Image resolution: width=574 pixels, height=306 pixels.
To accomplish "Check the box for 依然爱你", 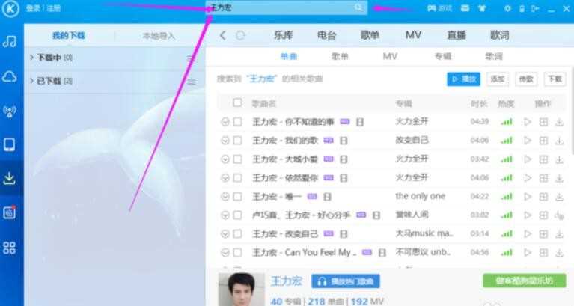I will pyautogui.click(x=237, y=178).
